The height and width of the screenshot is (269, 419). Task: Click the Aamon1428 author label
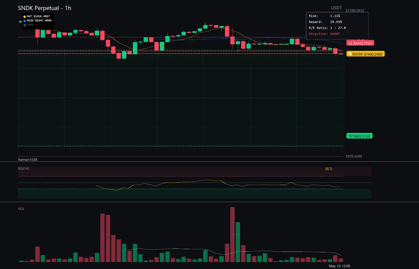pyautogui.click(x=28, y=160)
